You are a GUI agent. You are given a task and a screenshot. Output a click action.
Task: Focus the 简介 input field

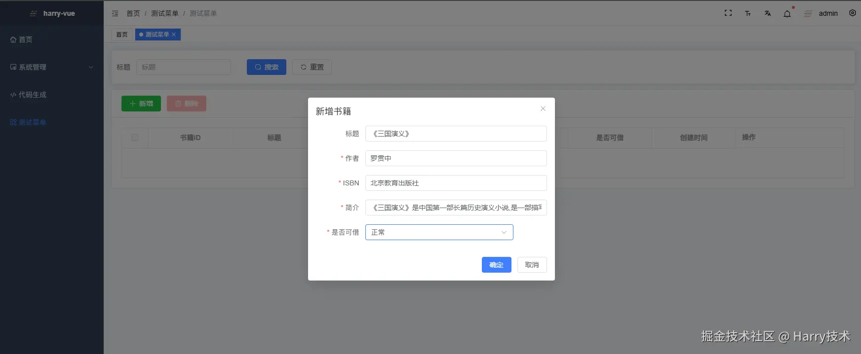(x=456, y=208)
